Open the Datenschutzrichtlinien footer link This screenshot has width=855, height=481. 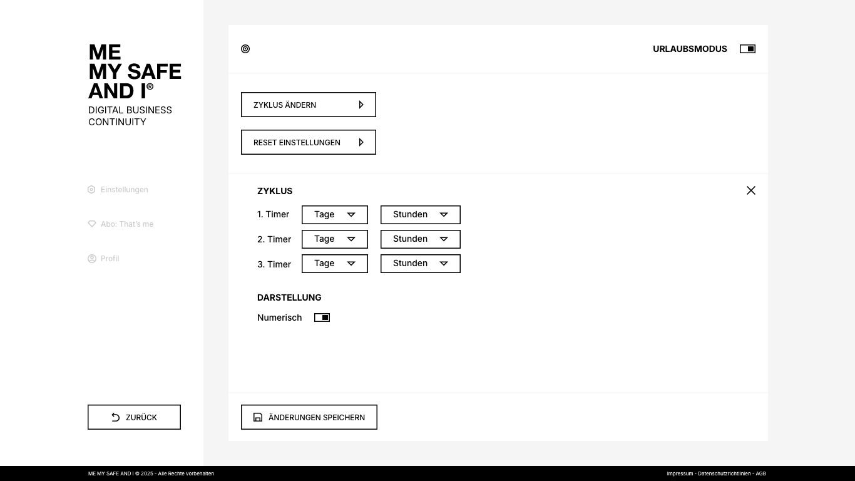(x=724, y=473)
